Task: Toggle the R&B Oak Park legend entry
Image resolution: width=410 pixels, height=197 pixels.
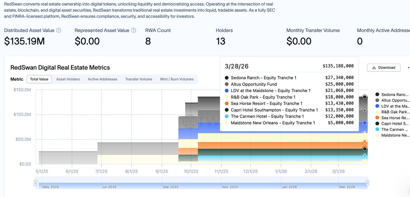Action: coord(392,112)
